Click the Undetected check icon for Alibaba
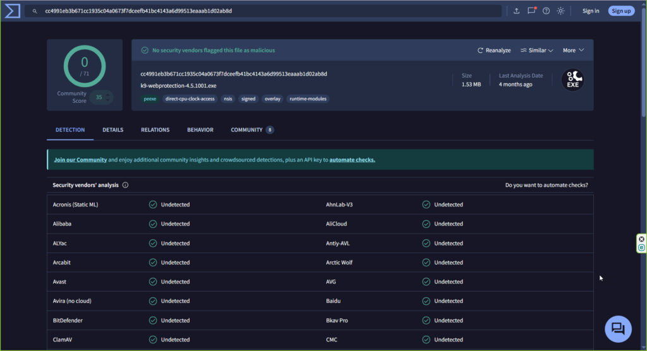Image resolution: width=647 pixels, height=351 pixels. [x=153, y=224]
